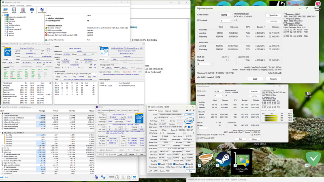
Task: Click the gear settings icon in sensors toolbar
Action: 128,177
